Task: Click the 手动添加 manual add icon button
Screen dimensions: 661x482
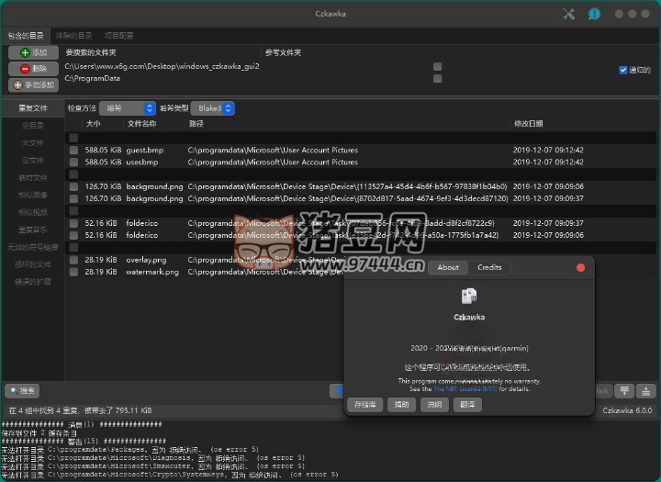Action: coord(33,84)
